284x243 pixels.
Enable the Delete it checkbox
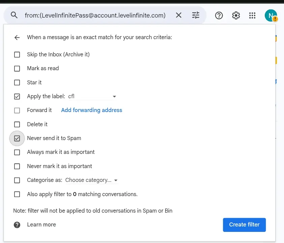coord(17,124)
